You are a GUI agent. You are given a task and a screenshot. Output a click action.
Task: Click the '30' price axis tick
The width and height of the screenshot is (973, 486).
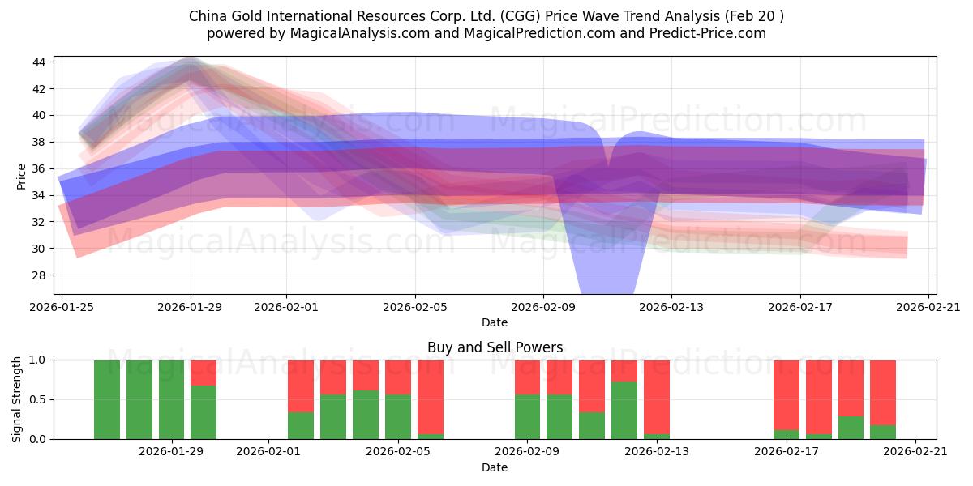click(40, 249)
